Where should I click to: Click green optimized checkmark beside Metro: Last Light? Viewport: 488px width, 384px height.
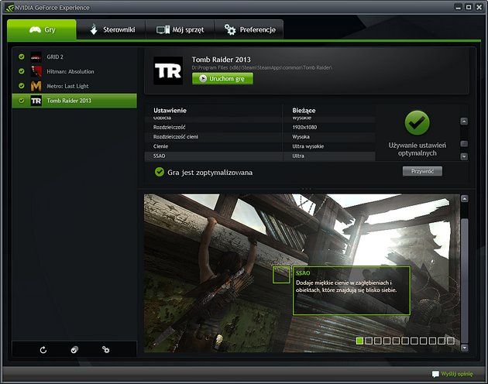pos(22,86)
